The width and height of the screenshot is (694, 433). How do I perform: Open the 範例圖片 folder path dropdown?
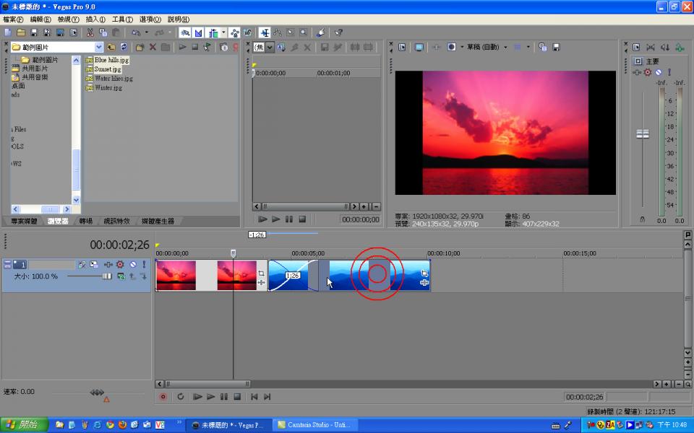click(99, 48)
